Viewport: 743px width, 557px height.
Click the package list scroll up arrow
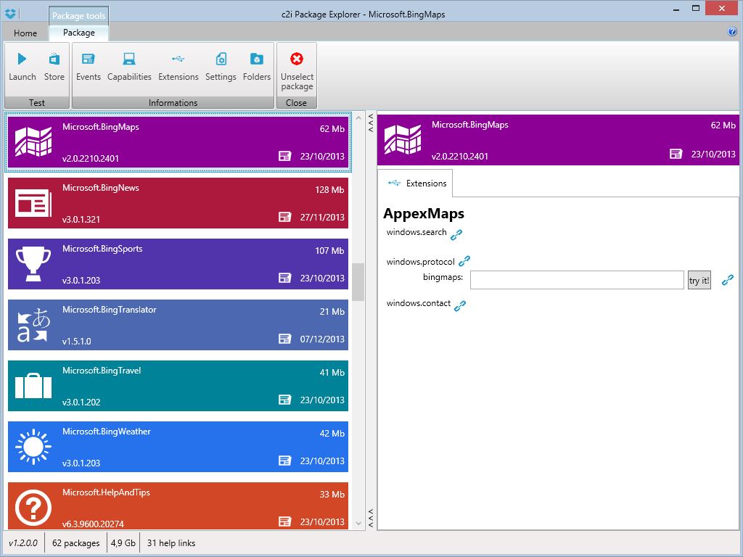[x=358, y=117]
